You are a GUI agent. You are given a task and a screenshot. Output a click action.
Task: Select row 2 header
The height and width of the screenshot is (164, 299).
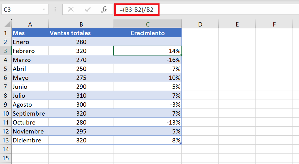6,42
